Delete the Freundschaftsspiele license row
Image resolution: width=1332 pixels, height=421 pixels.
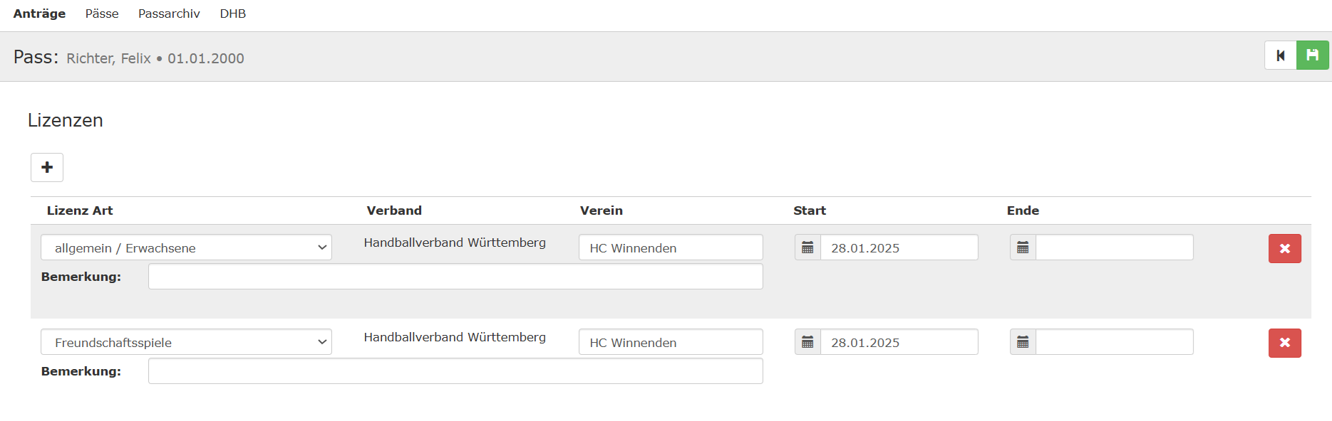(x=1284, y=343)
